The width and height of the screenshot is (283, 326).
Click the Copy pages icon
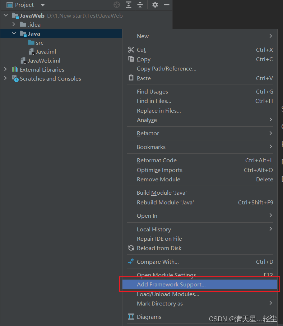click(131, 59)
